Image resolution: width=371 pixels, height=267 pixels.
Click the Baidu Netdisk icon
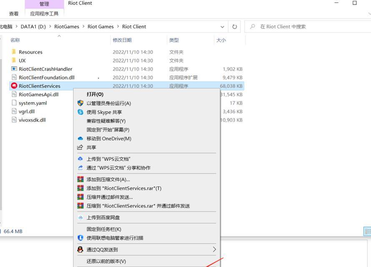click(x=80, y=217)
